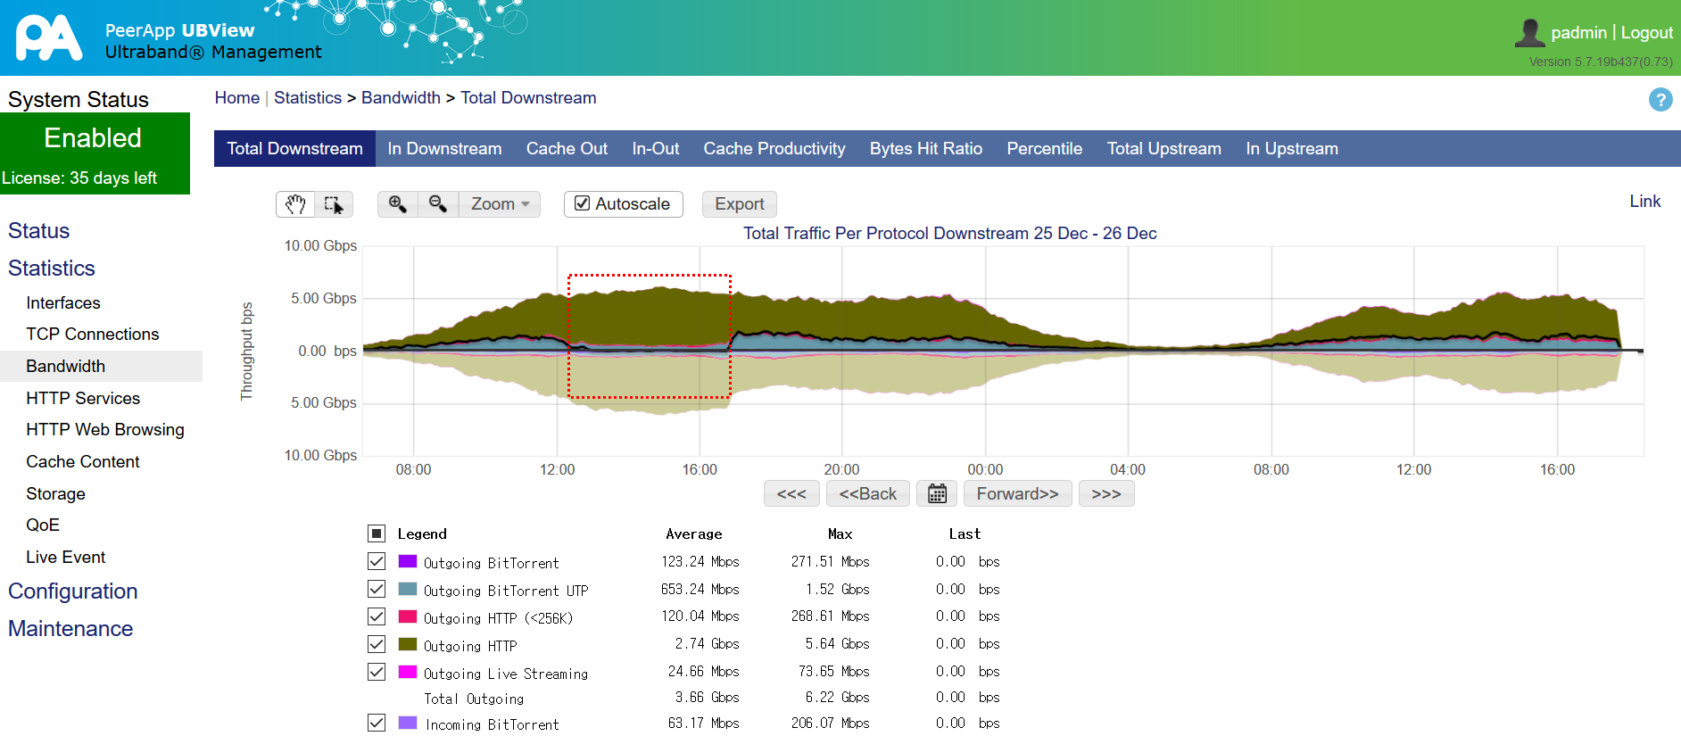Open Bandwidth breadcrumb link
The height and width of the screenshot is (736, 1681).
click(x=401, y=98)
